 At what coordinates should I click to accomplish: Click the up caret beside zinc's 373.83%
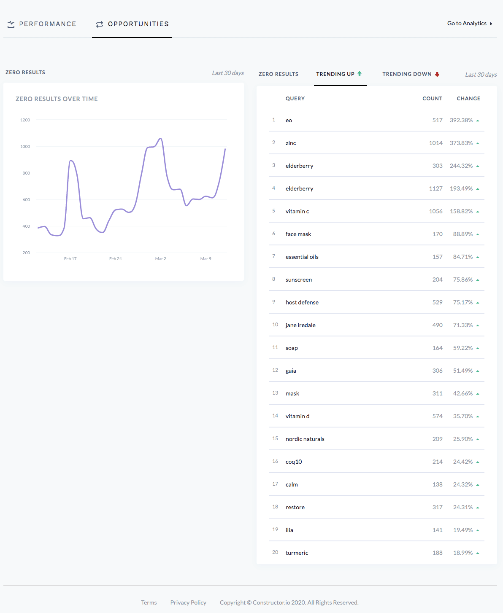[x=477, y=142]
